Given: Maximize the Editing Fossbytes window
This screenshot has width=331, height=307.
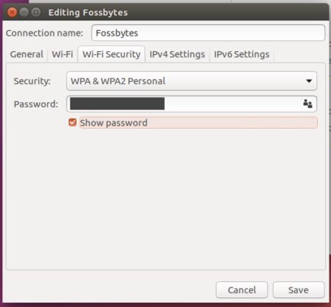Looking at the screenshot, I should click(36, 12).
